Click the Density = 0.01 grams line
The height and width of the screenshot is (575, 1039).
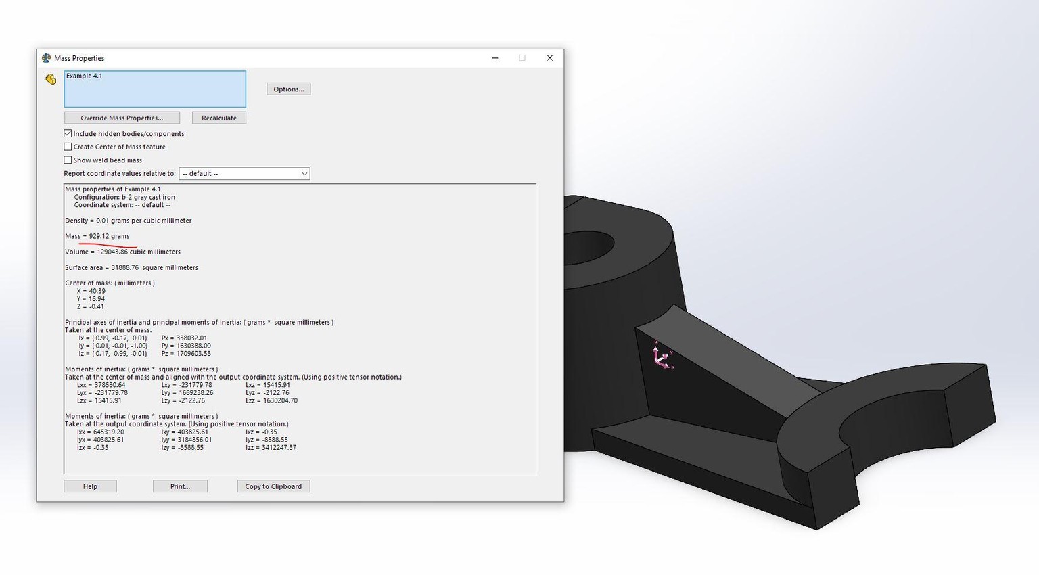tap(129, 221)
